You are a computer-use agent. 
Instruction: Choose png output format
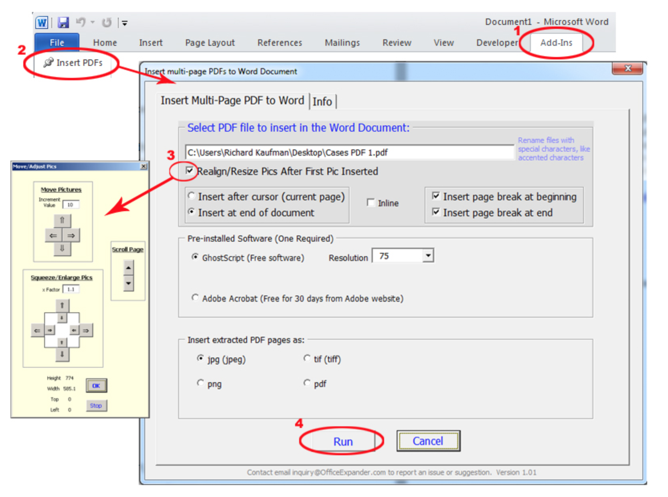coord(200,383)
